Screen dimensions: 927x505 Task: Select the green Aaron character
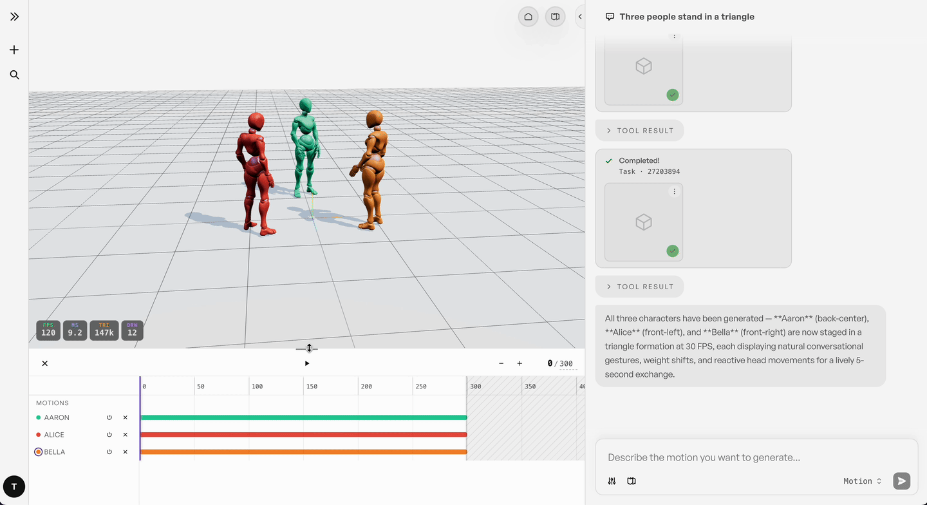pos(306,147)
